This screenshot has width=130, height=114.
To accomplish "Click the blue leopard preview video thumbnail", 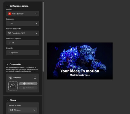I will (x=80, y=61).
